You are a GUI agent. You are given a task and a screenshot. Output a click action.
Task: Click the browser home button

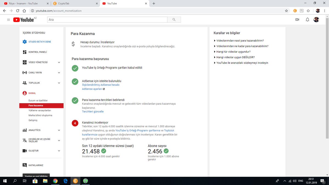(x=24, y=11)
